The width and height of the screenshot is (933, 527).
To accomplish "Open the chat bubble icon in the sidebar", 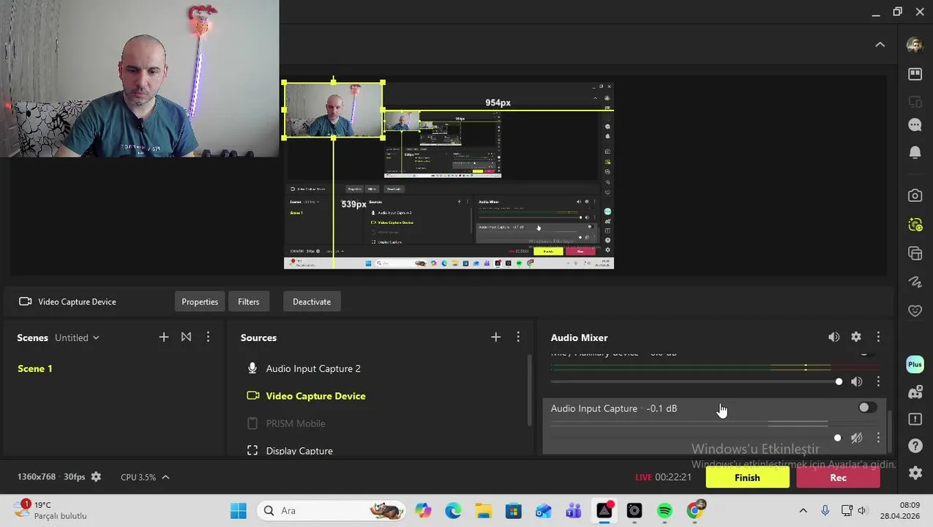I will click(x=915, y=125).
